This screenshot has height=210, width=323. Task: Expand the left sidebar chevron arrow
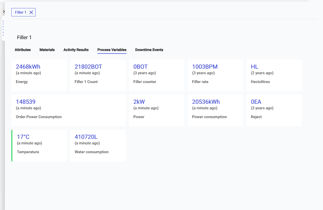click(x=4, y=12)
